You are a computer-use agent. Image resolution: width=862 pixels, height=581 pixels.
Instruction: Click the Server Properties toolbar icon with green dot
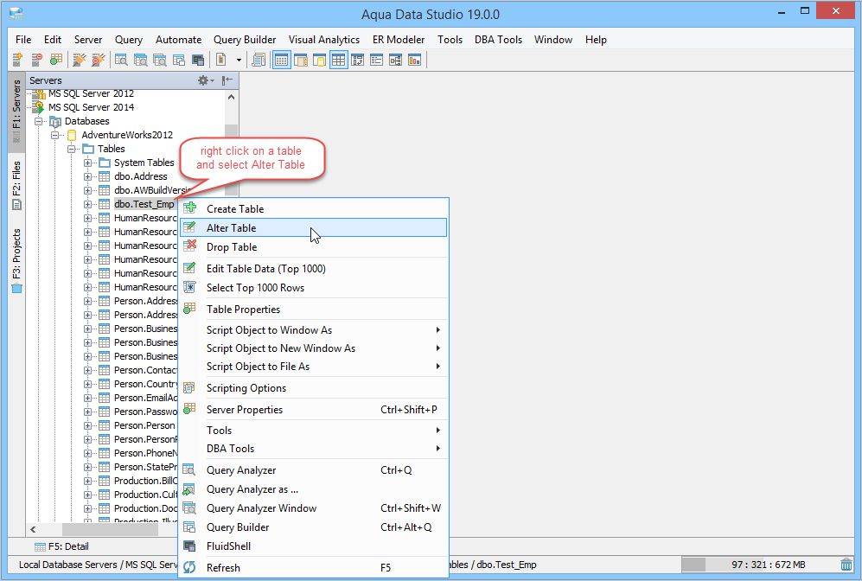56,60
